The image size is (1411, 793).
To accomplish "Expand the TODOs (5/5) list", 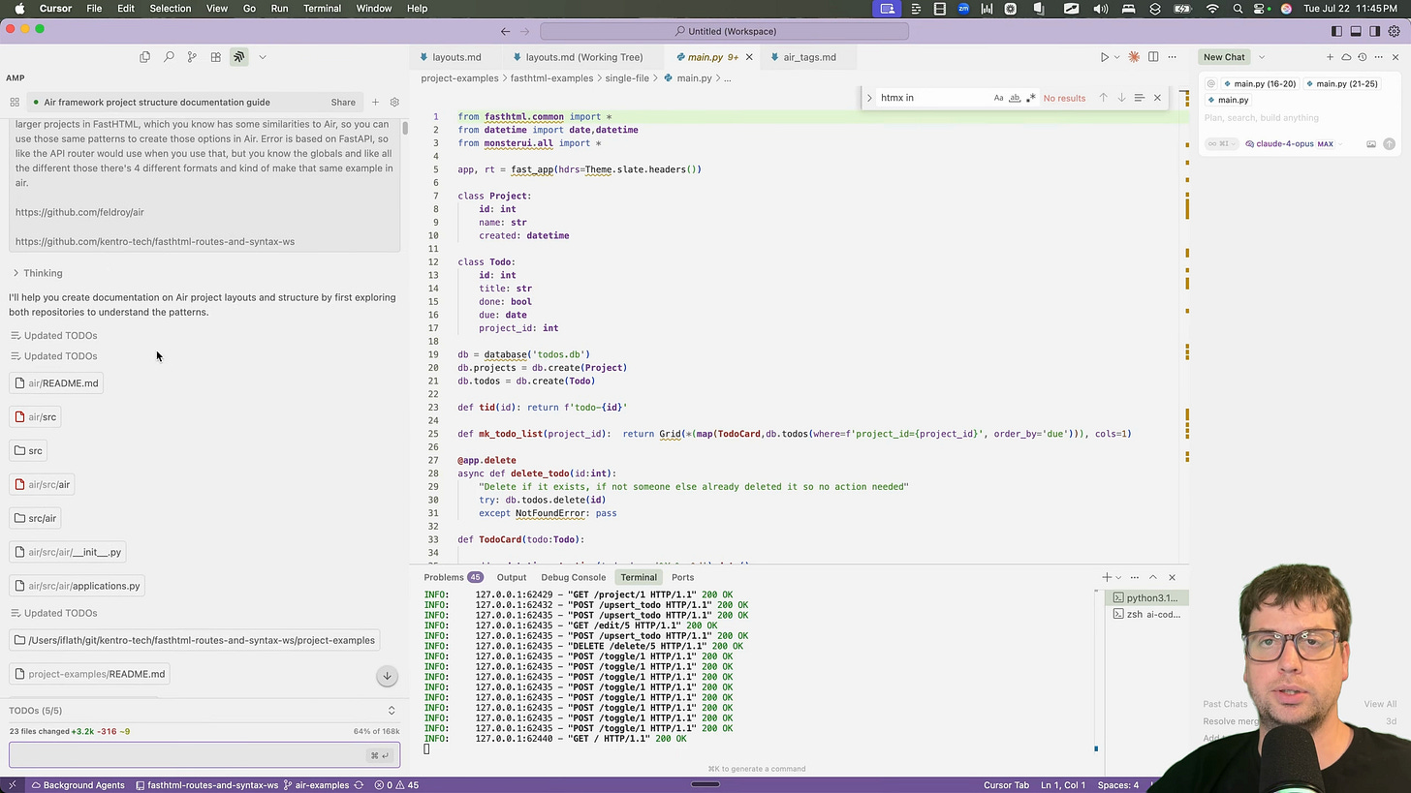I will pyautogui.click(x=392, y=711).
